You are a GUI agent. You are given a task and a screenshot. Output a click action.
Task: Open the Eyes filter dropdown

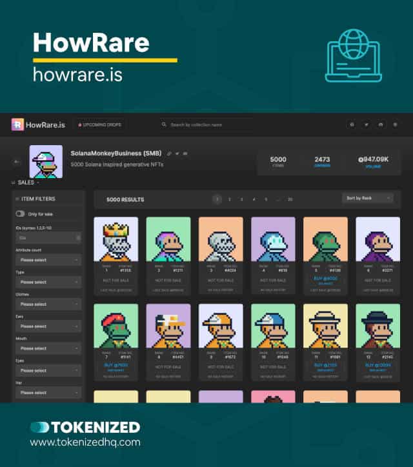[48, 370]
